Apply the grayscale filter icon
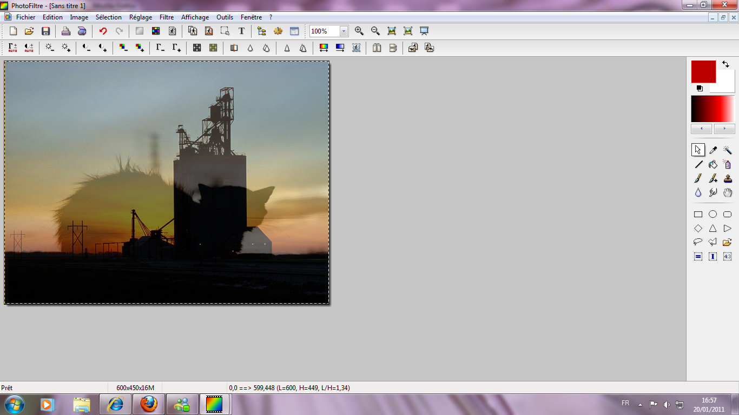739x415 pixels. coord(197,48)
